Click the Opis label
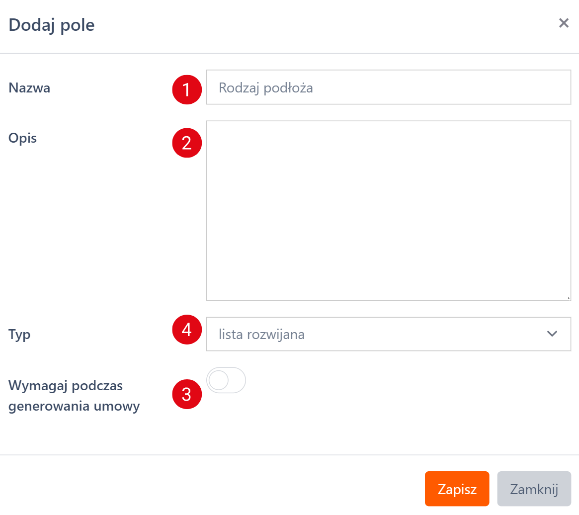Viewport: 579px width, 515px height. [x=23, y=138]
